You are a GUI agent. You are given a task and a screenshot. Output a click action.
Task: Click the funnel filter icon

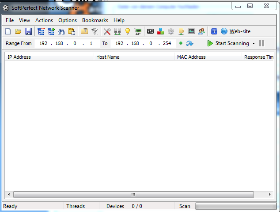[95, 31]
